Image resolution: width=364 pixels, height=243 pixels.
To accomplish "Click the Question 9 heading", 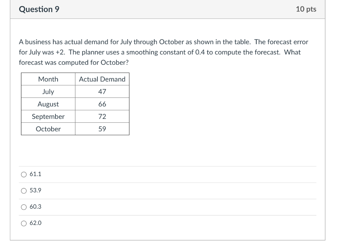I will (x=39, y=9).
